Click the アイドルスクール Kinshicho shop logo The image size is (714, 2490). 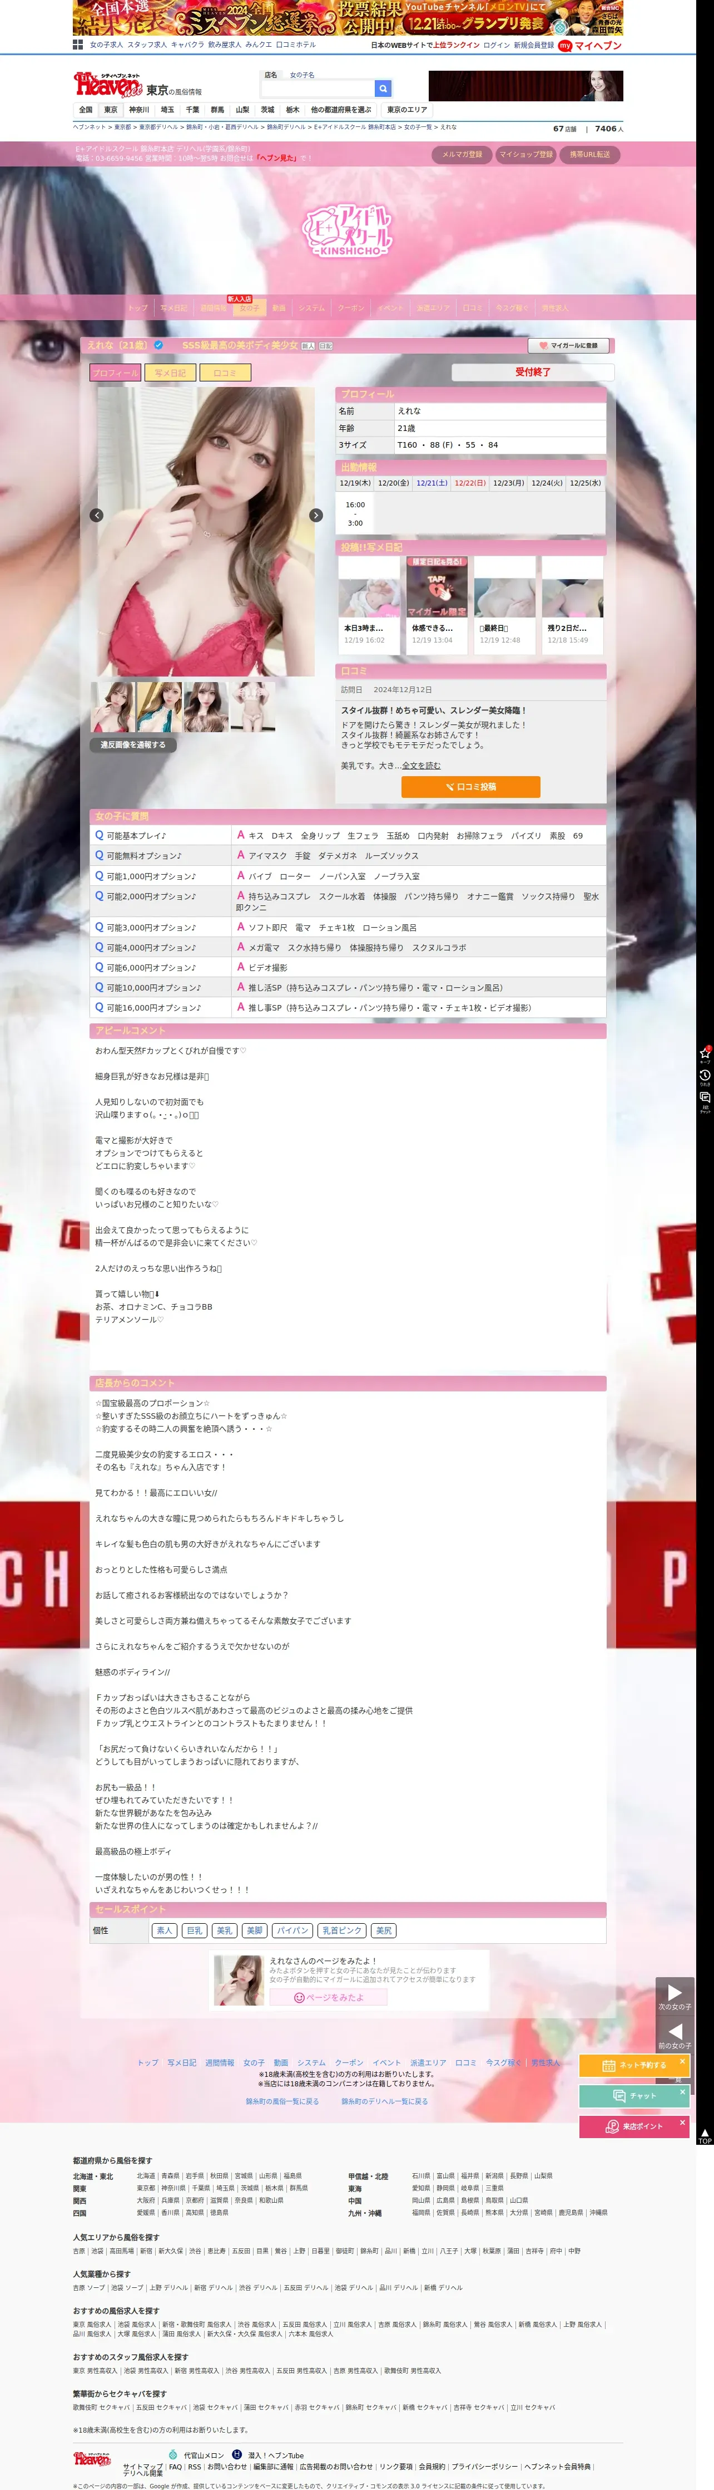(348, 231)
